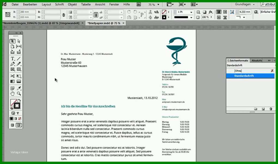Open the Layout menu
The image size is (278, 164).
point(46,4)
